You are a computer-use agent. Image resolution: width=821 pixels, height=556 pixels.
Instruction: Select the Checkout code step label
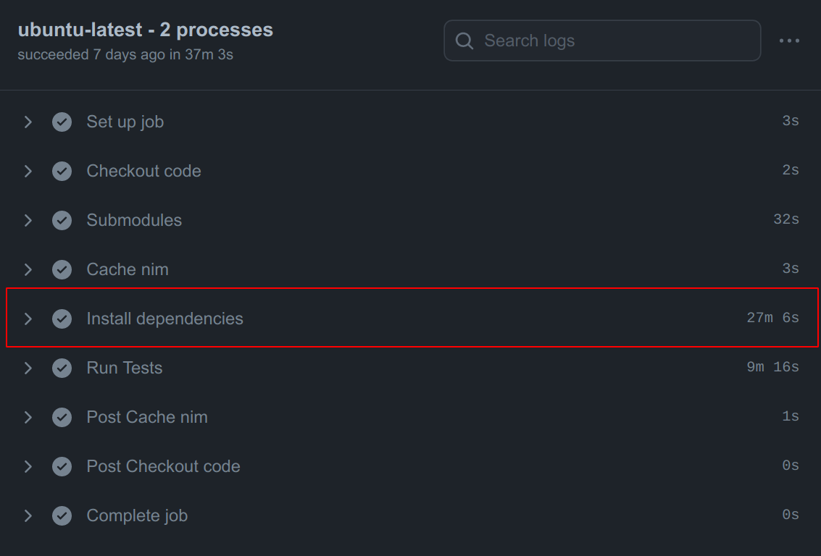click(143, 171)
